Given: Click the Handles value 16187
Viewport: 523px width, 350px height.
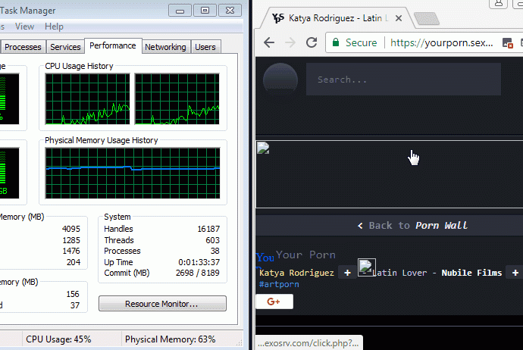Looking at the screenshot, I should point(208,229).
